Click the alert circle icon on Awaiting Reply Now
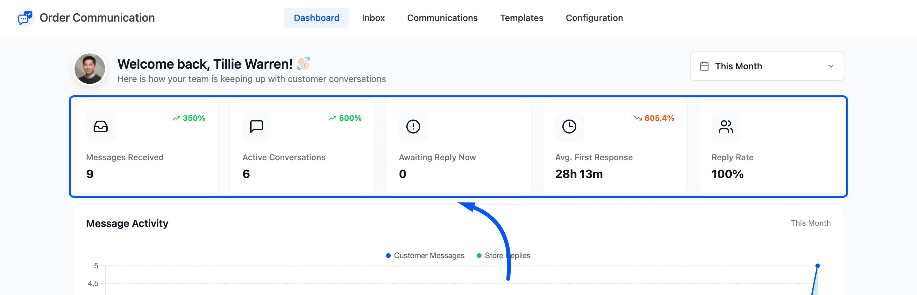 pos(413,127)
